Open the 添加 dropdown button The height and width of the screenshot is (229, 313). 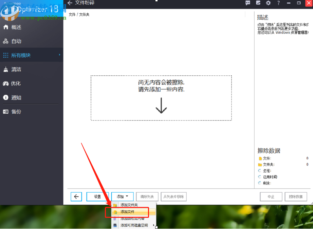tap(122, 197)
